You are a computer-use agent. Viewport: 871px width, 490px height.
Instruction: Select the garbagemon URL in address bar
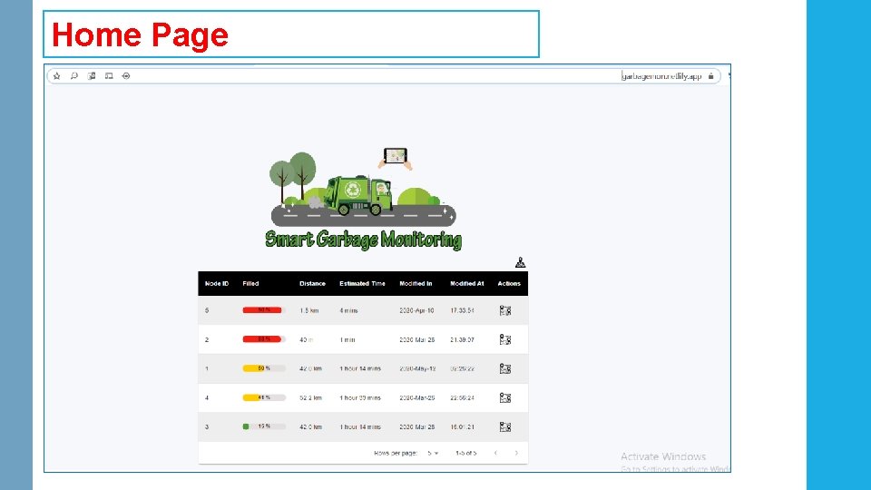click(661, 76)
